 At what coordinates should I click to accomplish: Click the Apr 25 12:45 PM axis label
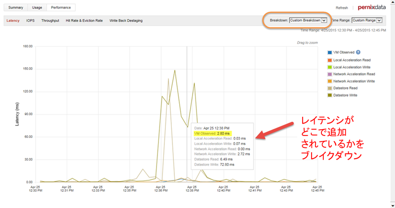pos(317,189)
